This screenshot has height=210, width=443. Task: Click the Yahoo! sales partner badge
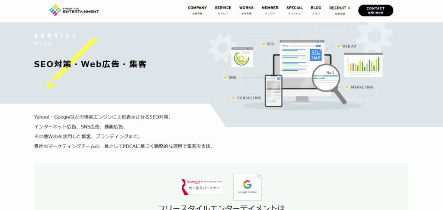point(202,187)
